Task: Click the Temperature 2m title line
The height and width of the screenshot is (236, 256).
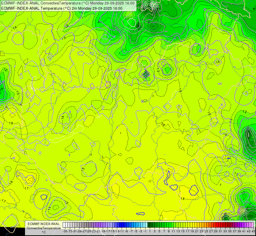Action: click(62, 8)
